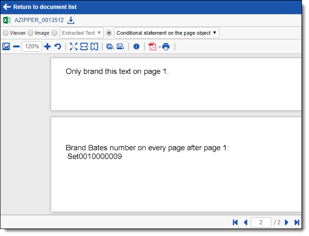Click the AZIPPER_0013512 document link
The height and width of the screenshot is (236, 309).
click(x=39, y=20)
